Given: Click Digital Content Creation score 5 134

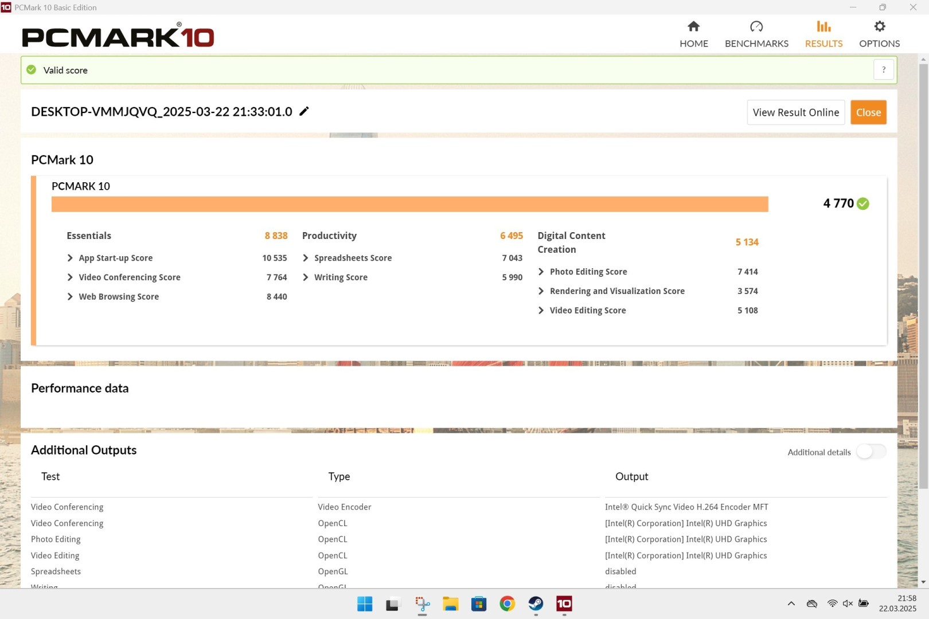Looking at the screenshot, I should pos(747,242).
